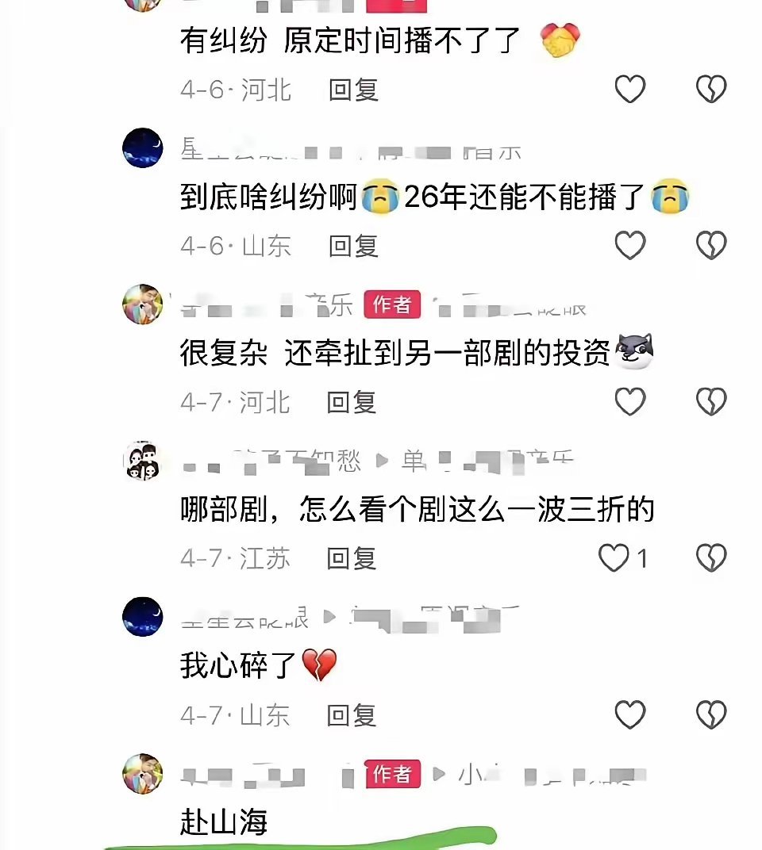Screen dimensions: 762x850
Task: Like the 到底啥纠纷啊 comment
Action: 630,245
